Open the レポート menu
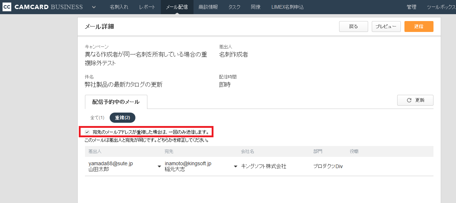The image size is (456, 203). pyautogui.click(x=147, y=7)
